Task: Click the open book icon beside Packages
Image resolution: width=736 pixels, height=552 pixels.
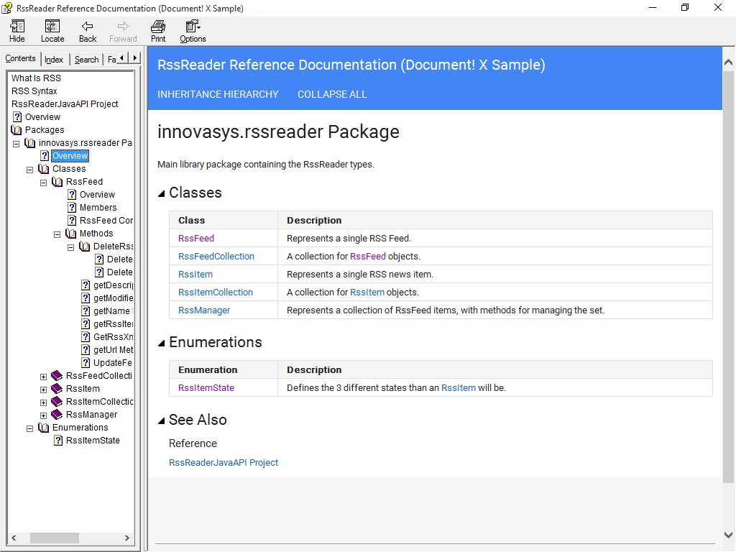Action: 17,130
